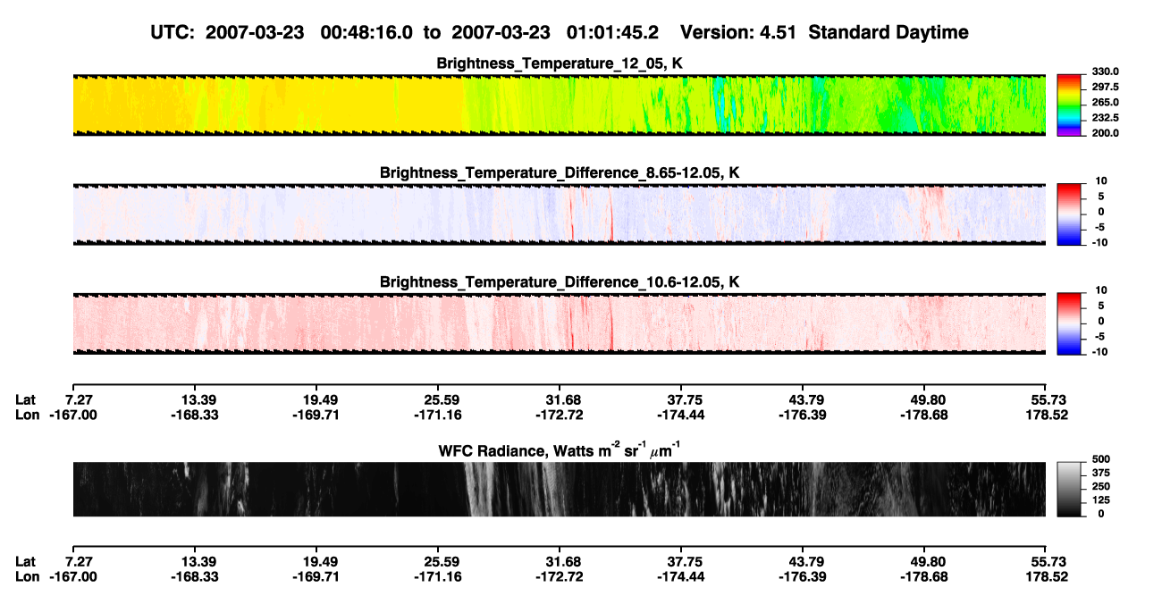Click longitude -171.16 under the 10.6-12.05 panel
Image resolution: width=1162 pixels, height=596 pixels.
tap(437, 416)
